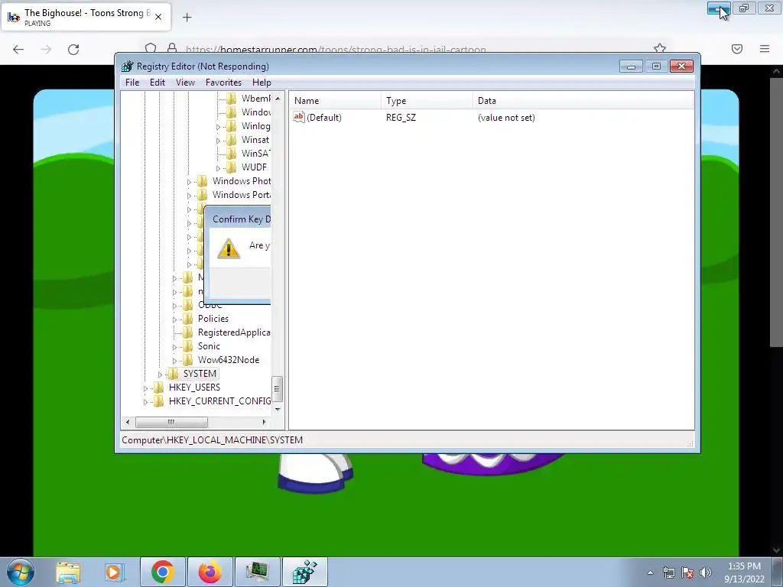The width and height of the screenshot is (783, 587).
Task: Select the SYSTEM key in the tree
Action: (200, 373)
